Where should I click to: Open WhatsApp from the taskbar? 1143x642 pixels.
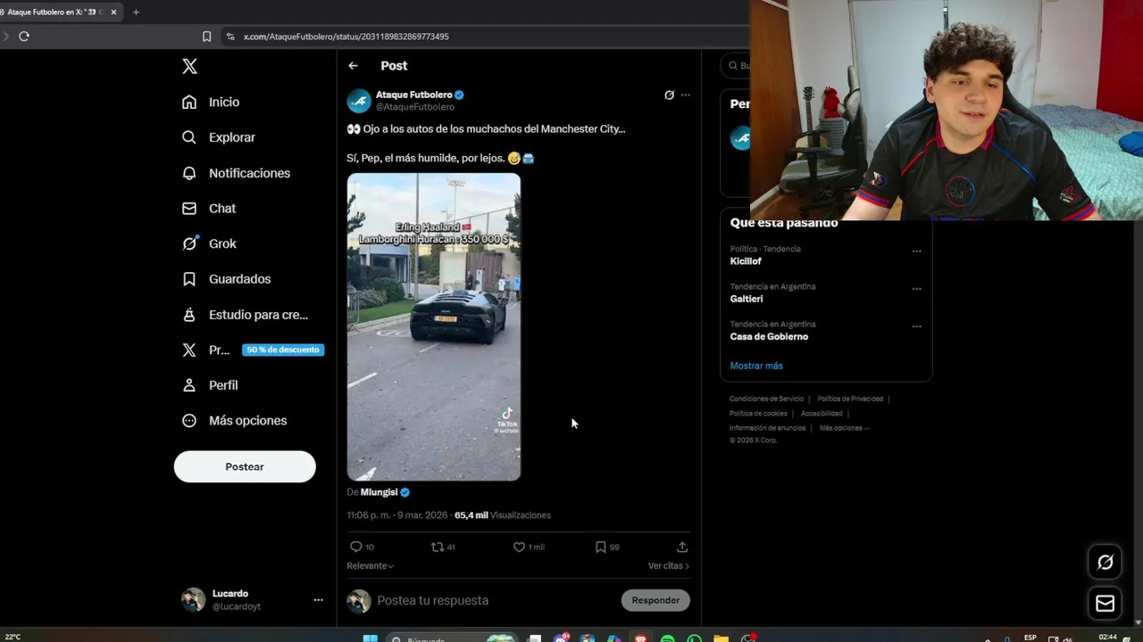tap(694, 638)
